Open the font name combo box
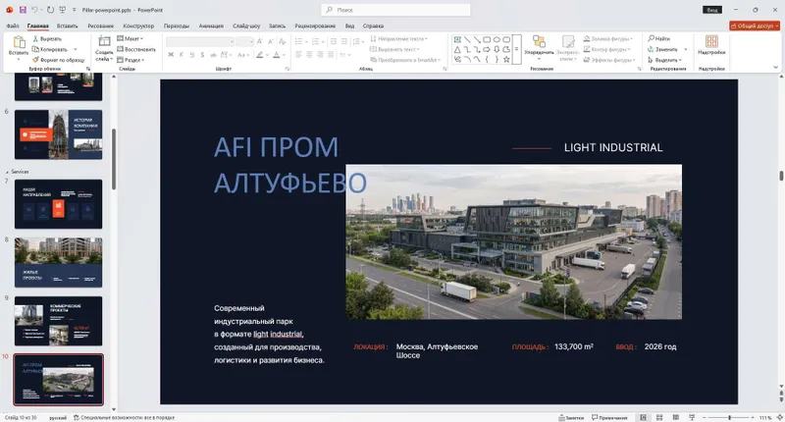This screenshot has height=422, width=785. (200, 41)
